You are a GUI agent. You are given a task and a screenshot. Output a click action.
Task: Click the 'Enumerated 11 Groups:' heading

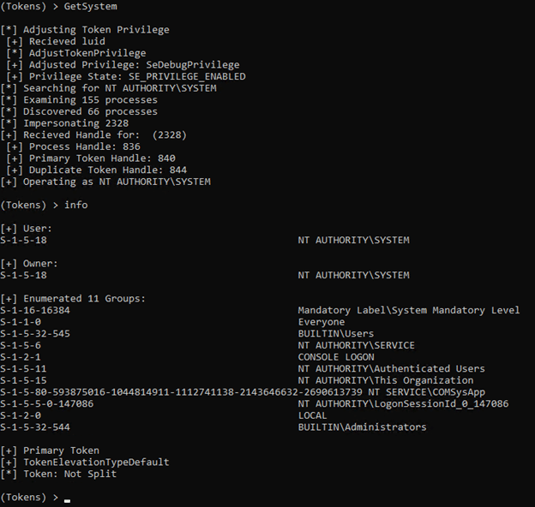[x=73, y=299]
